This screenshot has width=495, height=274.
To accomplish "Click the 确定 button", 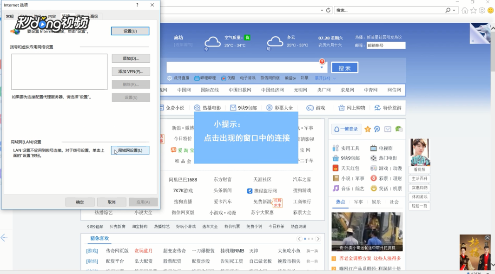I will [80, 202].
